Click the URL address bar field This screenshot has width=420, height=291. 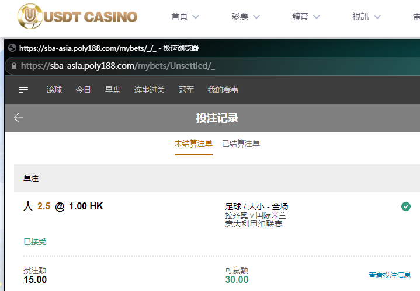[175, 66]
